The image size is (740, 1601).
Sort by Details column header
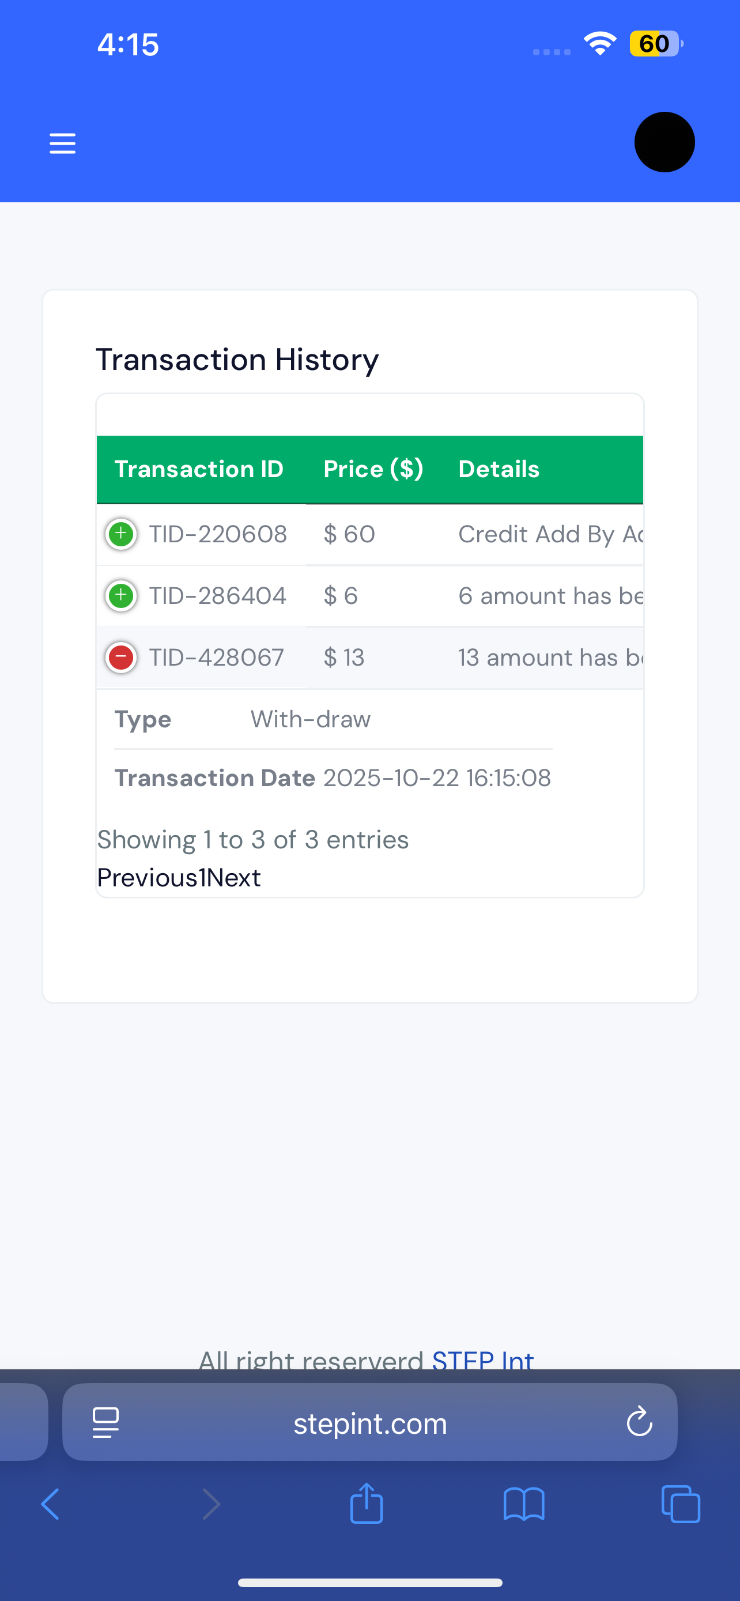coord(499,469)
